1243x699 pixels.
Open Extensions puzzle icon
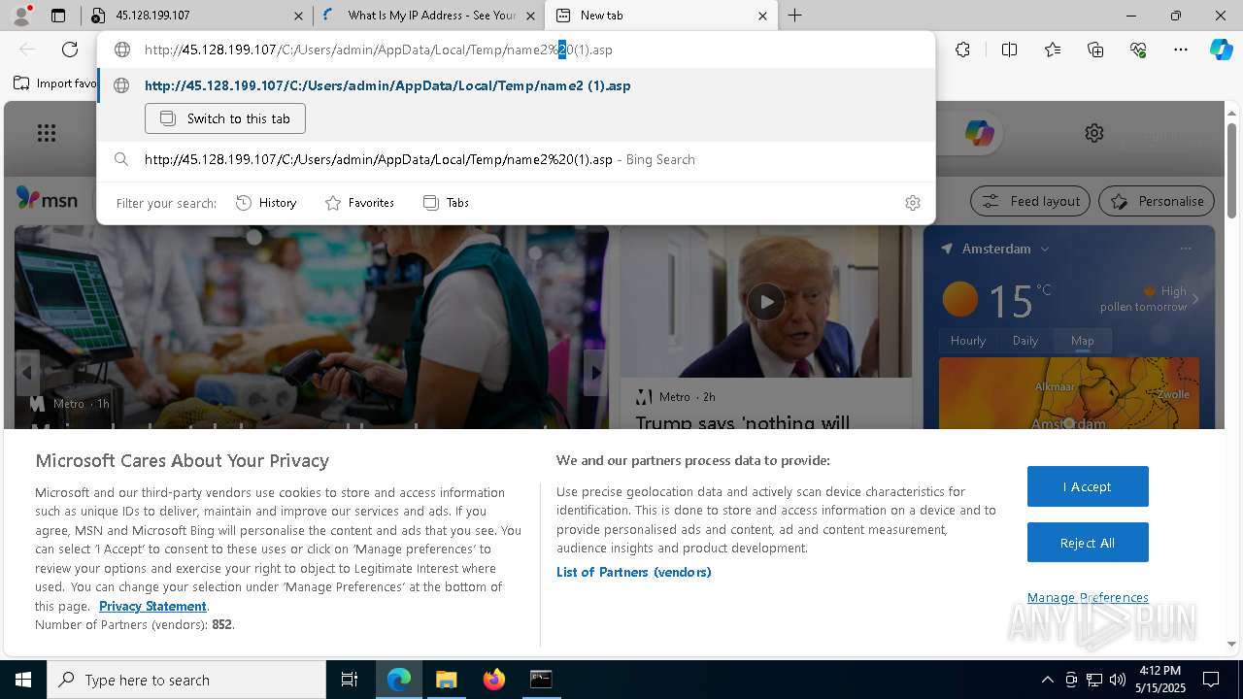click(x=962, y=50)
